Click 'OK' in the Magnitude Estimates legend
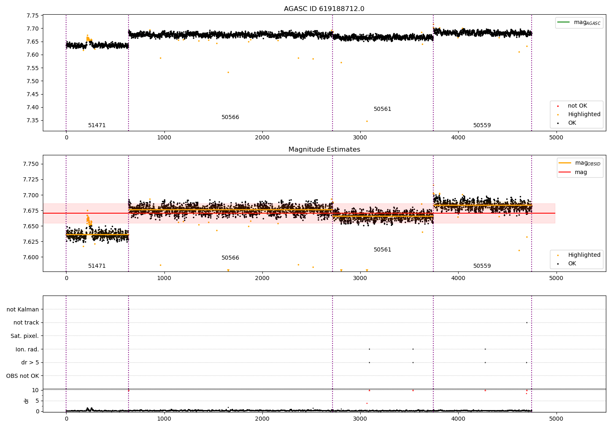The height and width of the screenshot is (428, 612). [572, 264]
